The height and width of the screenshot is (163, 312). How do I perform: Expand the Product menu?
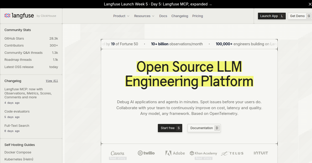pos(121,16)
